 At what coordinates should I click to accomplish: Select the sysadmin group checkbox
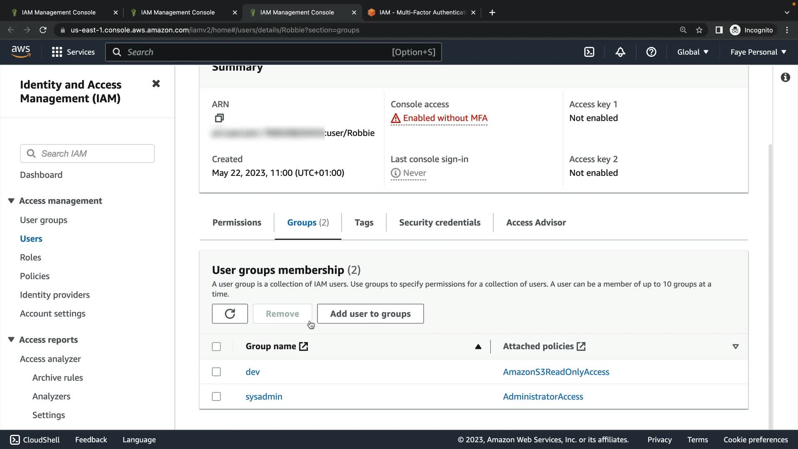(x=216, y=396)
